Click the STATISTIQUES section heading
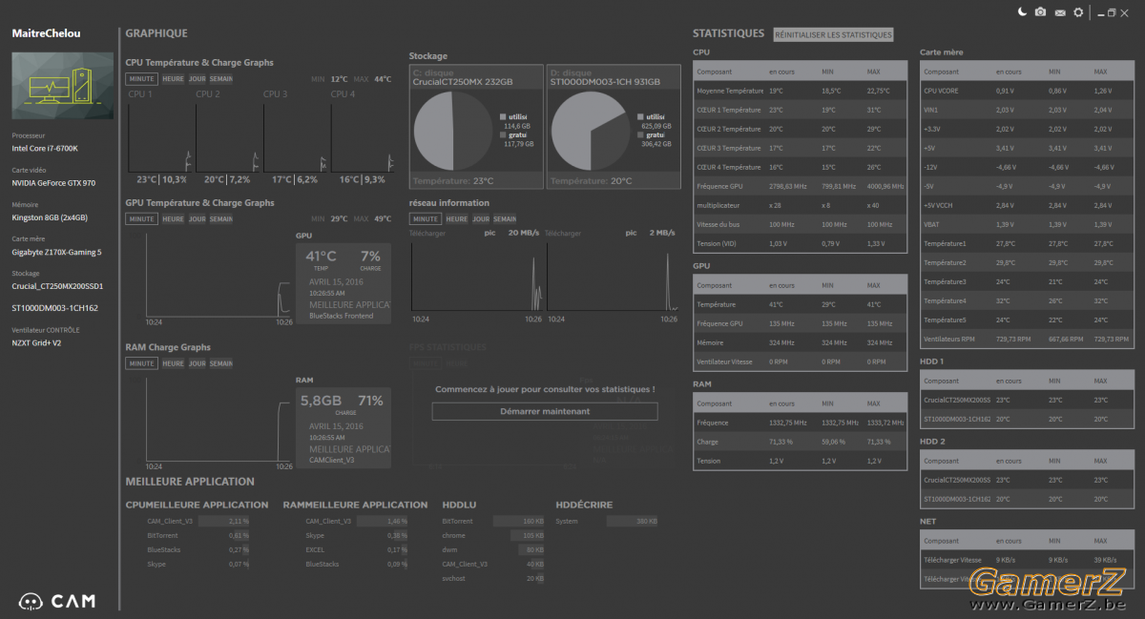1145x619 pixels. tap(729, 33)
